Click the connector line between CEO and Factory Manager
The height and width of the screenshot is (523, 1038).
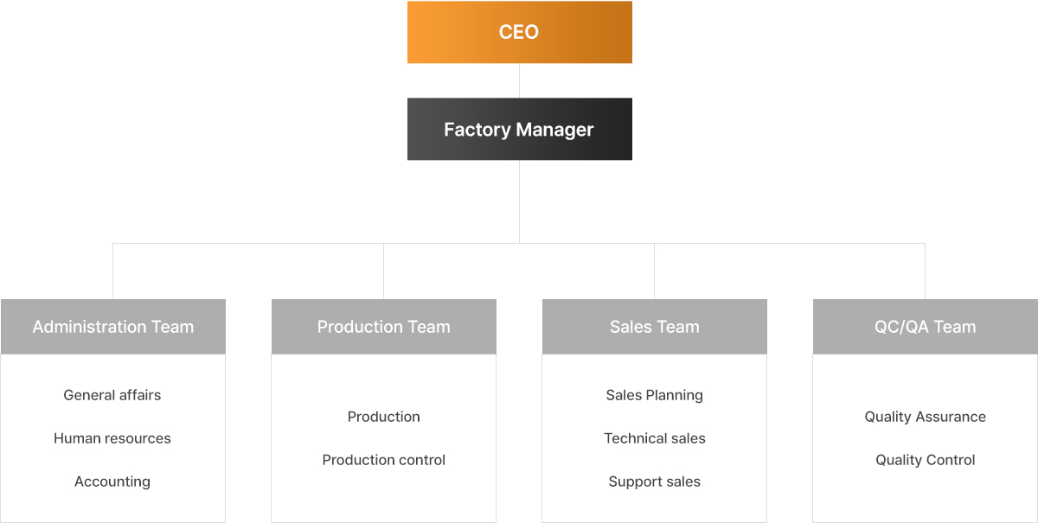[519, 80]
